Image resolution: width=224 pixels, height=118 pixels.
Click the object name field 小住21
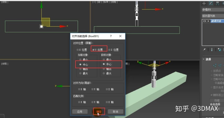click(x=213, y=10)
